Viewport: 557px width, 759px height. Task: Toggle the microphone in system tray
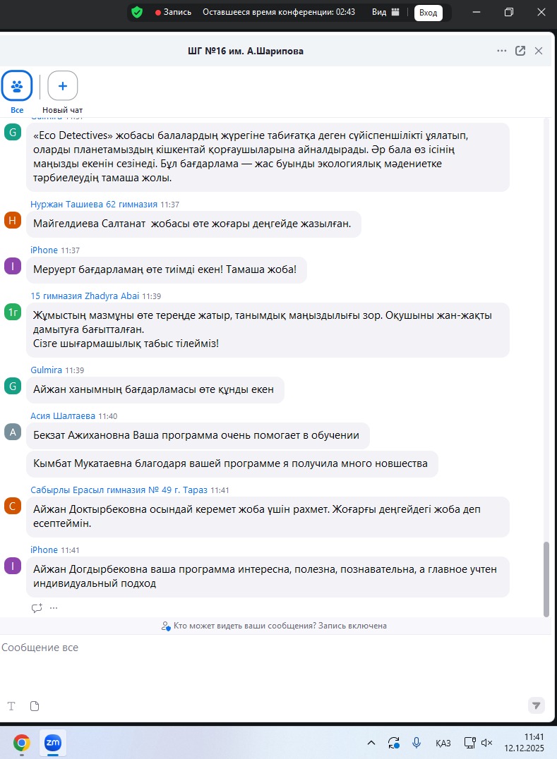click(417, 743)
